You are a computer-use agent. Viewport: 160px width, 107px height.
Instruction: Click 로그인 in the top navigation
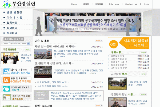click(86, 4)
